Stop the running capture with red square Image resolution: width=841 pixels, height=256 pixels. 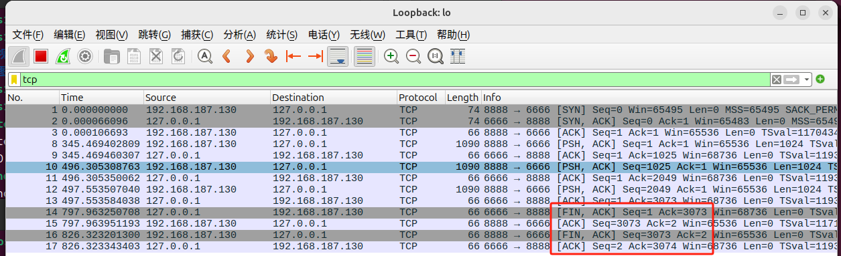pos(41,56)
